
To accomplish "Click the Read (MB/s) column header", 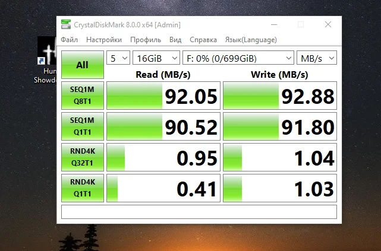I will pyautogui.click(x=163, y=74).
